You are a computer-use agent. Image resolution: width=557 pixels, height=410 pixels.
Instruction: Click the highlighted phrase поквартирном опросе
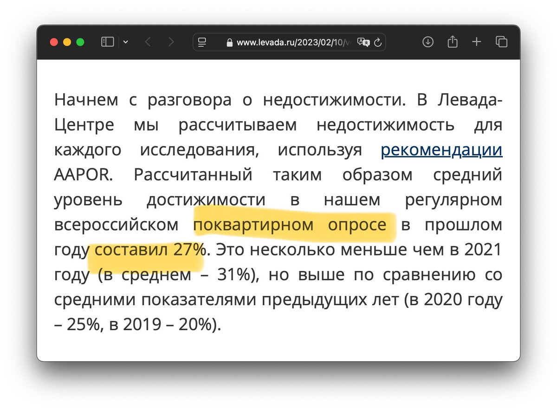click(290, 225)
